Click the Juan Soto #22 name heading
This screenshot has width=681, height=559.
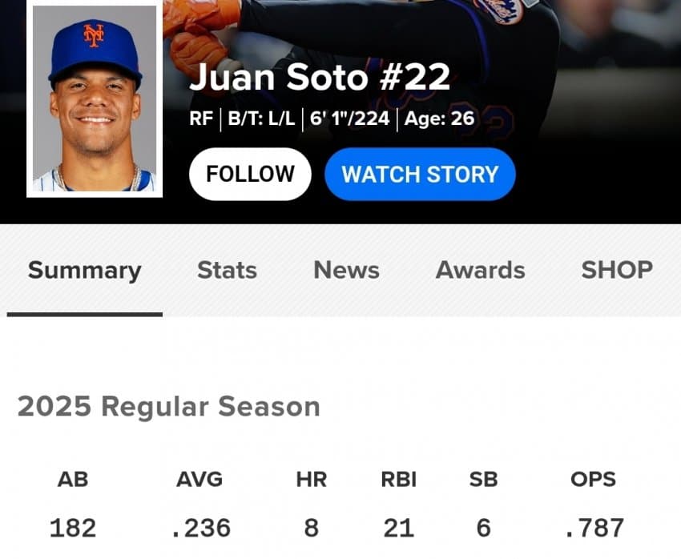tap(320, 77)
